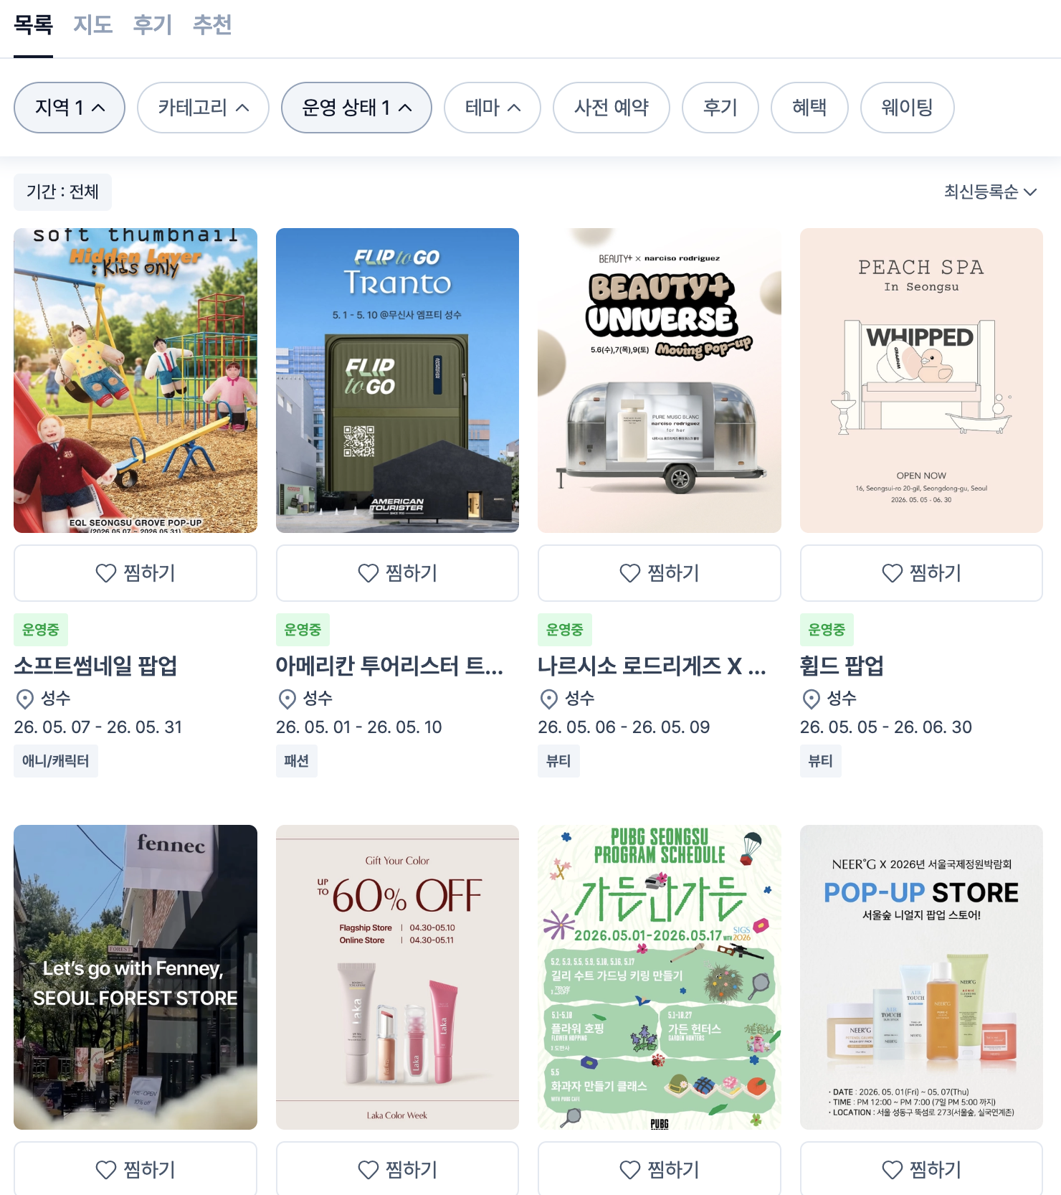Click the date range 26. 05. 07 - 26. 05. 31
This screenshot has width=1061, height=1195.
click(x=98, y=727)
